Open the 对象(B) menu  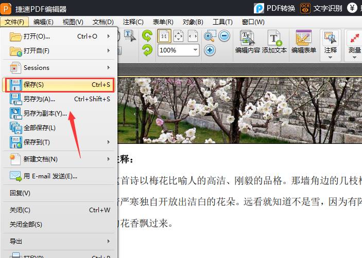(x=193, y=22)
